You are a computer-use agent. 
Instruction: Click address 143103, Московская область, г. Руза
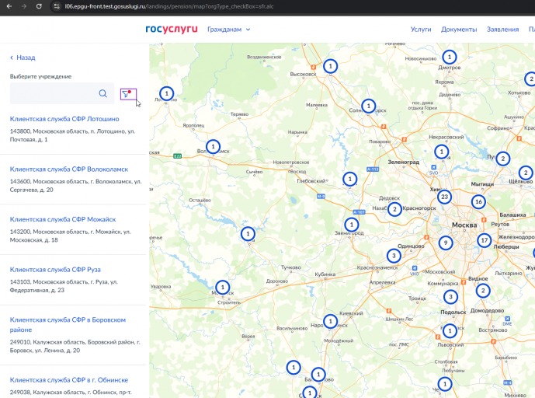pos(64,286)
